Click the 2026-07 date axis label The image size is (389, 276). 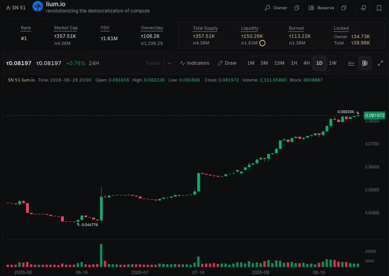click(140, 273)
